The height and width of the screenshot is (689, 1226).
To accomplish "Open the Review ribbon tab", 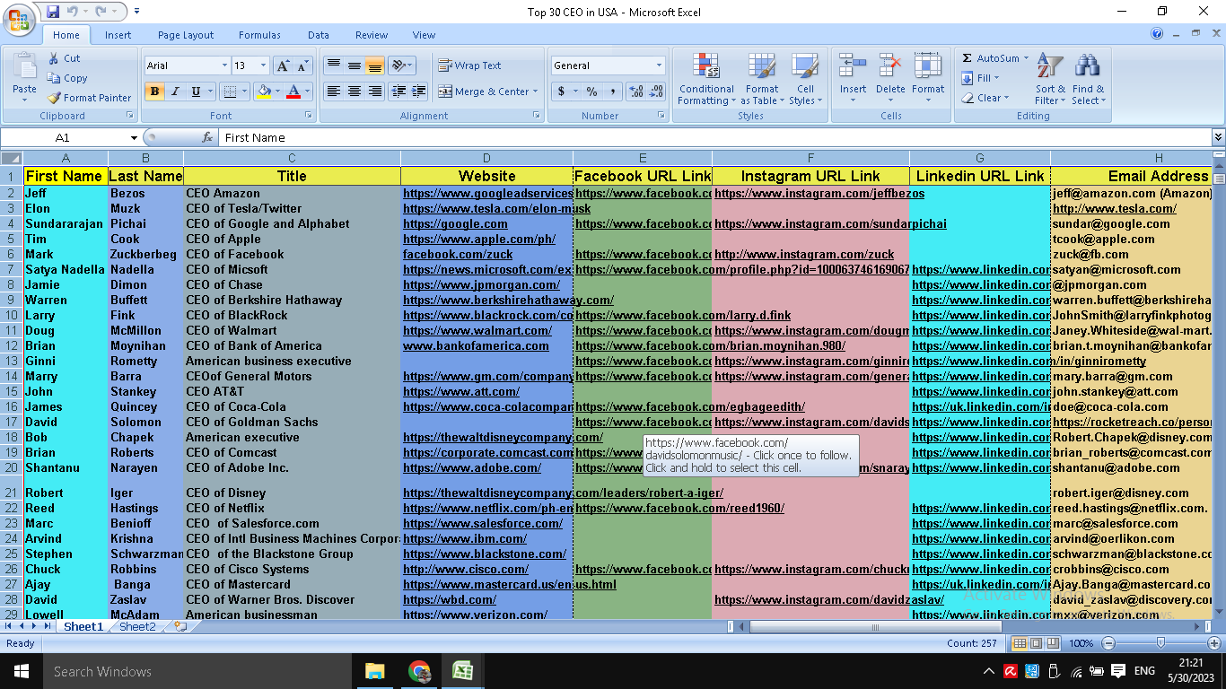I will (372, 35).
